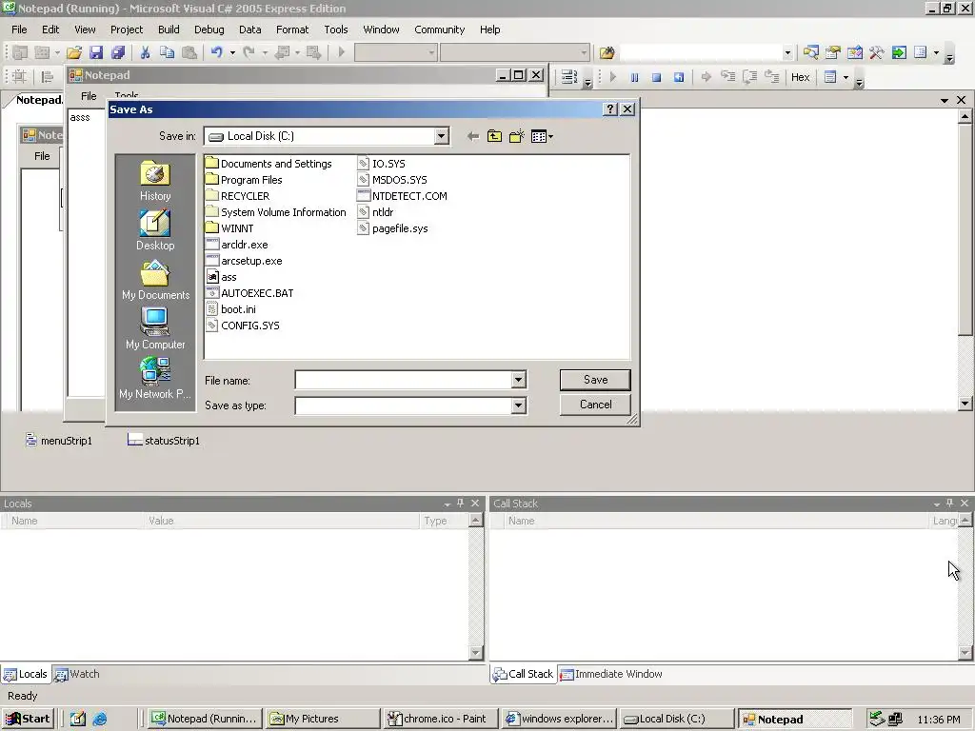Click the Show Next Statement arrow icon
The width and height of the screenshot is (975, 731).
point(706,77)
